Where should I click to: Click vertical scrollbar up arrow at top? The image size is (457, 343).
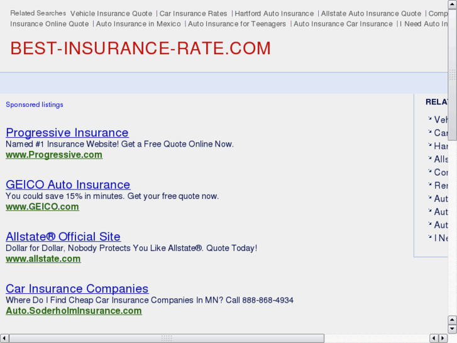pos(452,4)
